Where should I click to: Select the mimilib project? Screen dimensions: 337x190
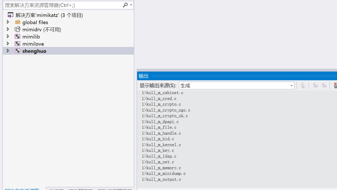(x=31, y=37)
